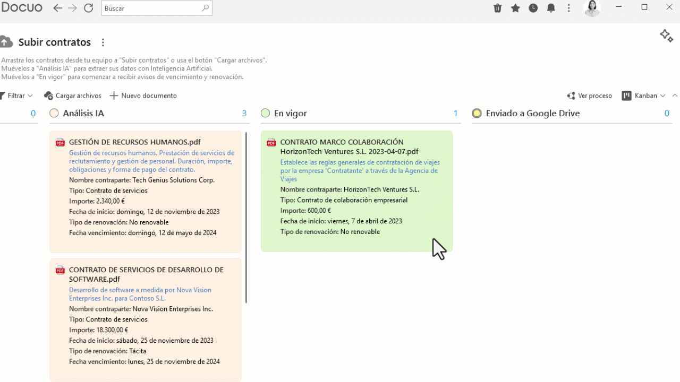The height and width of the screenshot is (382, 680).
Task: Open the three-dot menu next to Subir contratos
Action: tap(103, 42)
